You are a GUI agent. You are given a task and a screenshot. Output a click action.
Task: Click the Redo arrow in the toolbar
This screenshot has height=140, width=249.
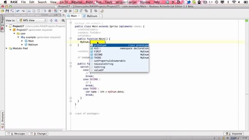click(x=23, y=11)
